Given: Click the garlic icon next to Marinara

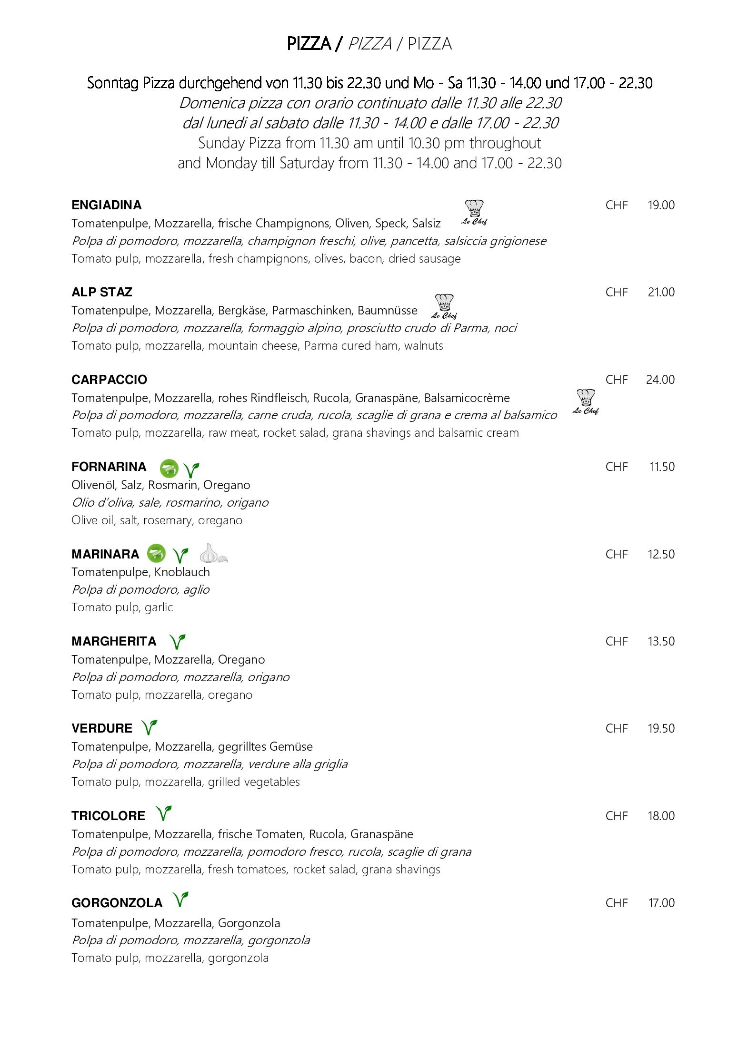Looking at the screenshot, I should pyautogui.click(x=213, y=553).
